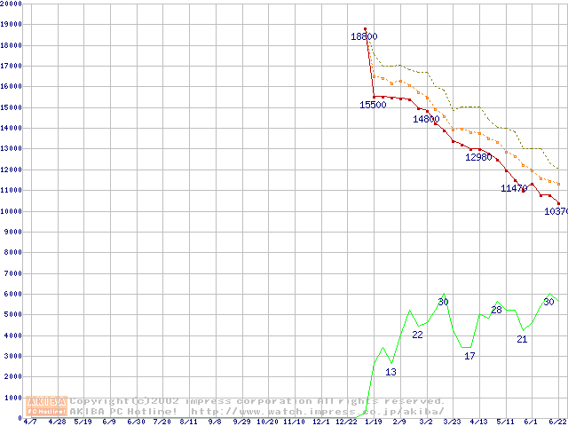Click the 14800 data label on the red line
Image resolution: width=568 pixels, height=426 pixels.
[426, 119]
